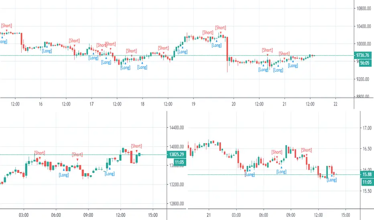Click the 14400.00 price scale label
This screenshot has width=374, height=220.
coord(177,128)
